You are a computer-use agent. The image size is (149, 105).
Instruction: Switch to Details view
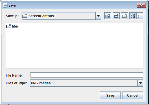pos(140,16)
